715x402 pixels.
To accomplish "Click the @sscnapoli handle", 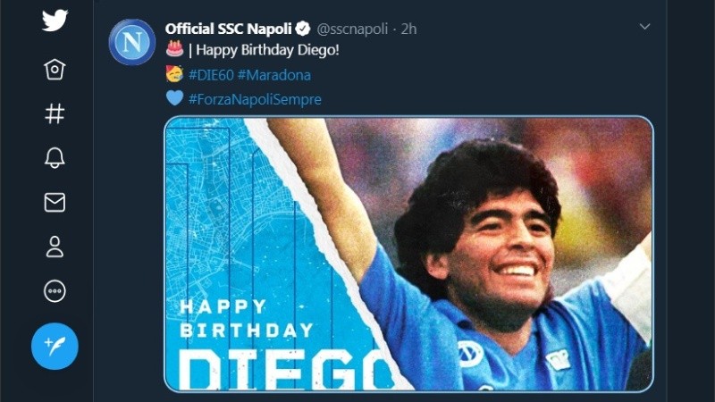I will point(352,29).
